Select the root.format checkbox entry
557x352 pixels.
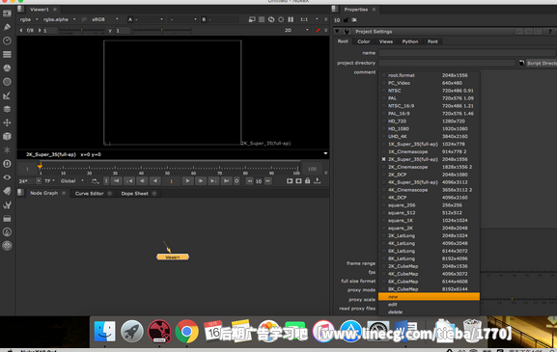[x=384, y=75]
